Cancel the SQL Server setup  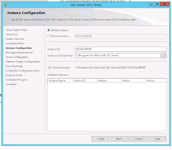pos(138,139)
